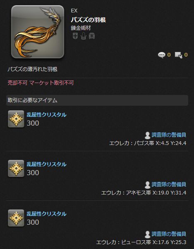Open first 乱属性クリスタル link for パゴス帯
Viewport: 194px width, 249px height.
pyautogui.click(x=46, y=115)
